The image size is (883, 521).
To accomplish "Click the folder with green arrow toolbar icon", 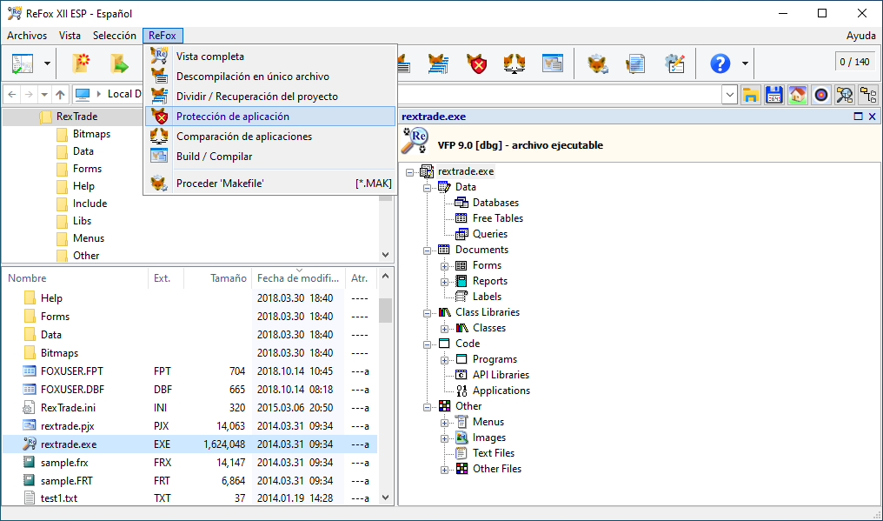I will point(119,63).
